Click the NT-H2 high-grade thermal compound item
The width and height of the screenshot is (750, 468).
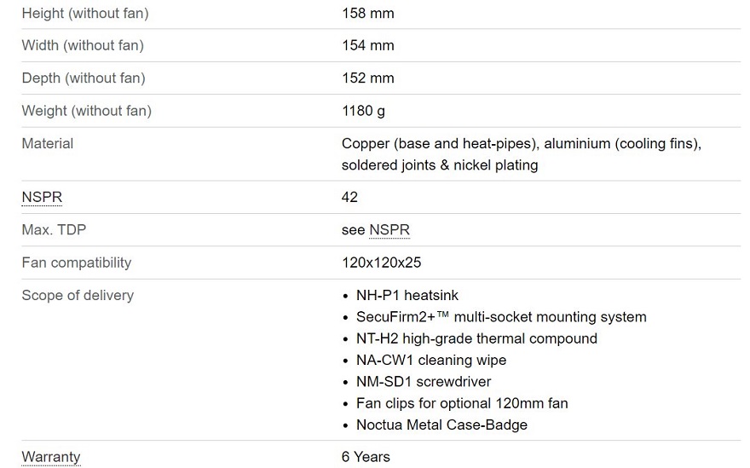pyautogui.click(x=476, y=338)
